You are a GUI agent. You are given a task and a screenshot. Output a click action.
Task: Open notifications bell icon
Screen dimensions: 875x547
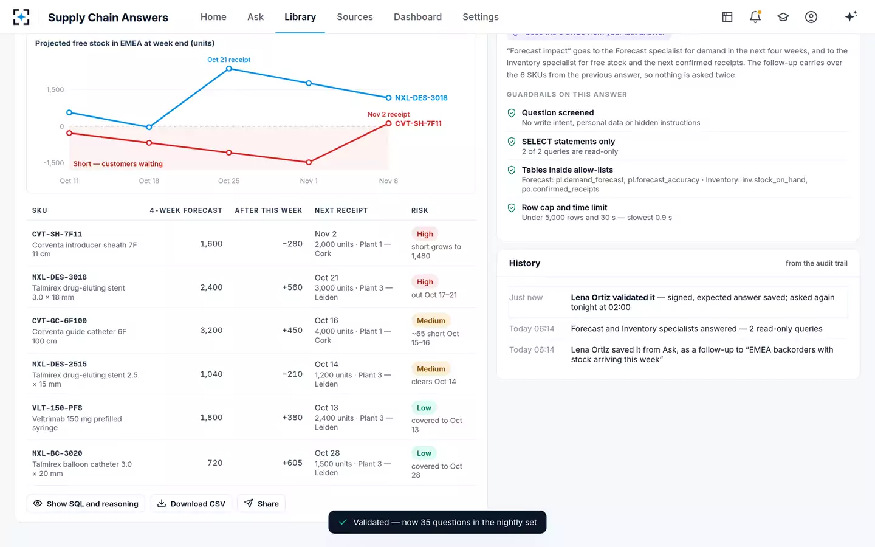pos(755,17)
